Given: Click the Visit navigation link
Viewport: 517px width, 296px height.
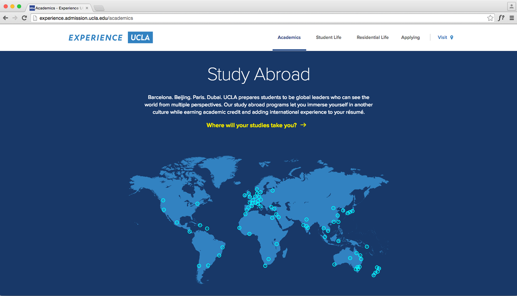Looking at the screenshot, I should [442, 37].
